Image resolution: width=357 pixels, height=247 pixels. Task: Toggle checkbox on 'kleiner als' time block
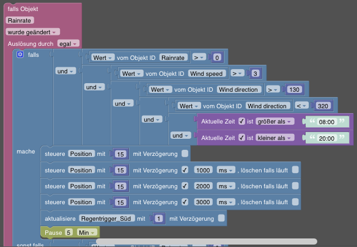pos(241,138)
